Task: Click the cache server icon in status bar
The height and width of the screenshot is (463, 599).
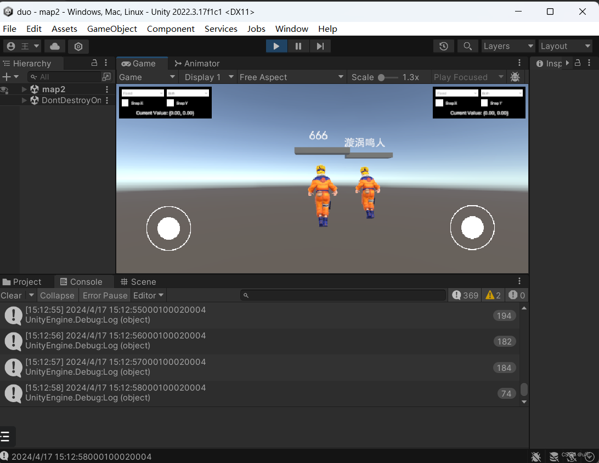Action: pyautogui.click(x=554, y=456)
